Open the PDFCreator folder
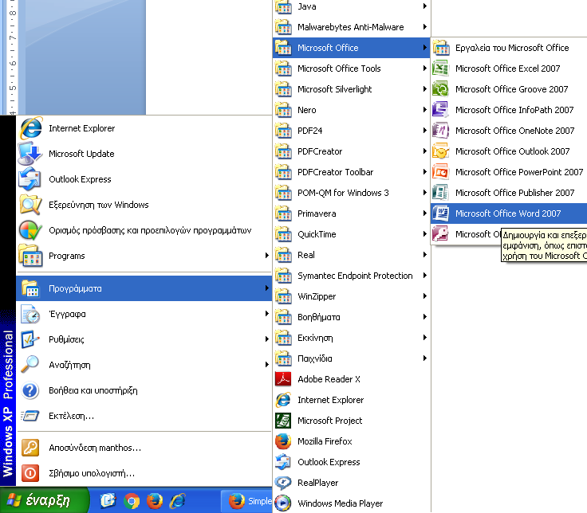Viewport: 587px width, 513px height. click(352, 151)
